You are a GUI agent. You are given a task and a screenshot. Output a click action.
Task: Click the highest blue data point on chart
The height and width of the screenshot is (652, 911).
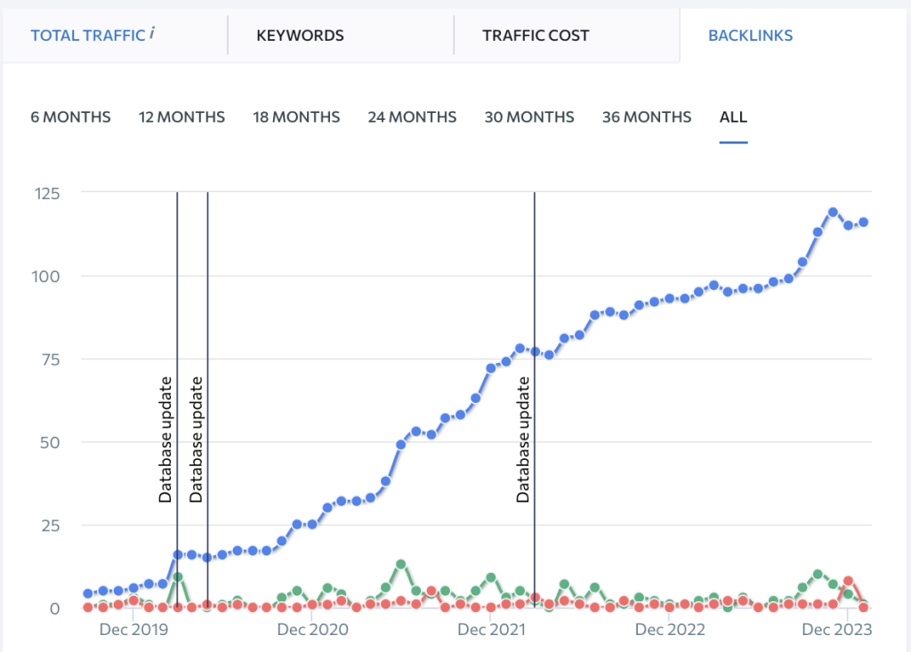833,213
